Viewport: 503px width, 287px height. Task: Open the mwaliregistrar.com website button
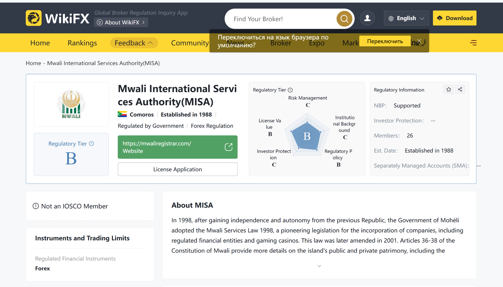coord(178,147)
